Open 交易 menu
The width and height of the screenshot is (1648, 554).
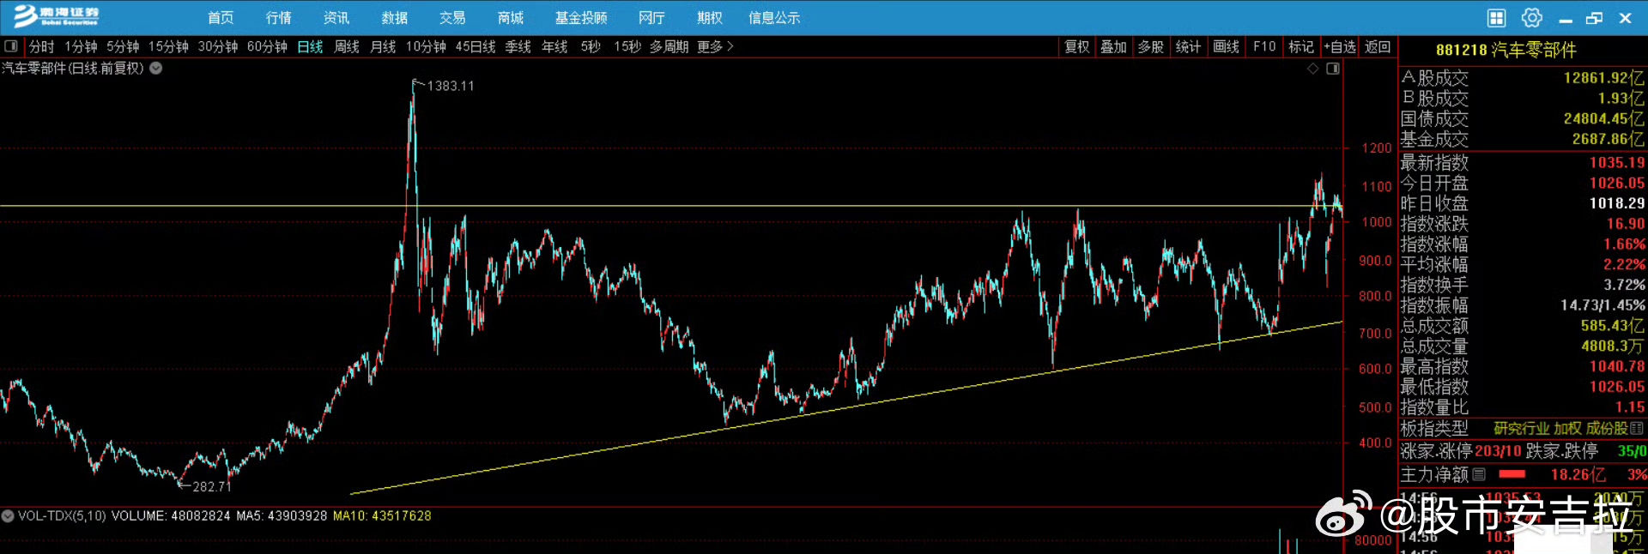[452, 18]
